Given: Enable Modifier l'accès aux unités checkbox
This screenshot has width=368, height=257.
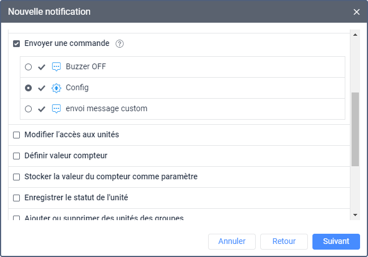Looking at the screenshot, I should 16,135.
